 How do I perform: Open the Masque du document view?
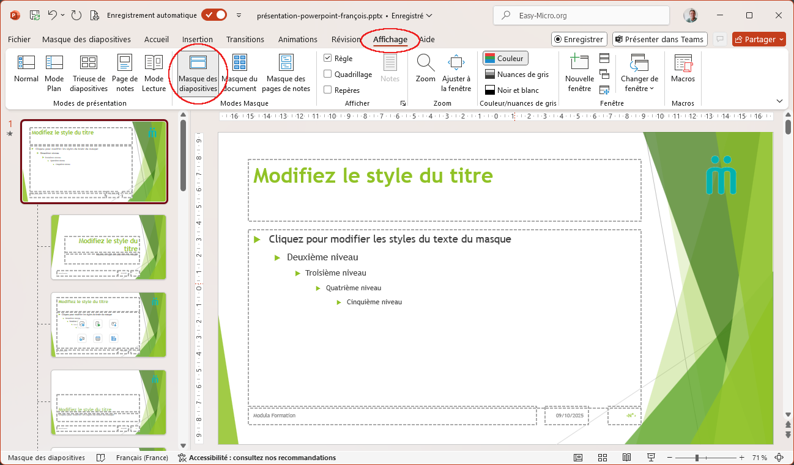(240, 73)
